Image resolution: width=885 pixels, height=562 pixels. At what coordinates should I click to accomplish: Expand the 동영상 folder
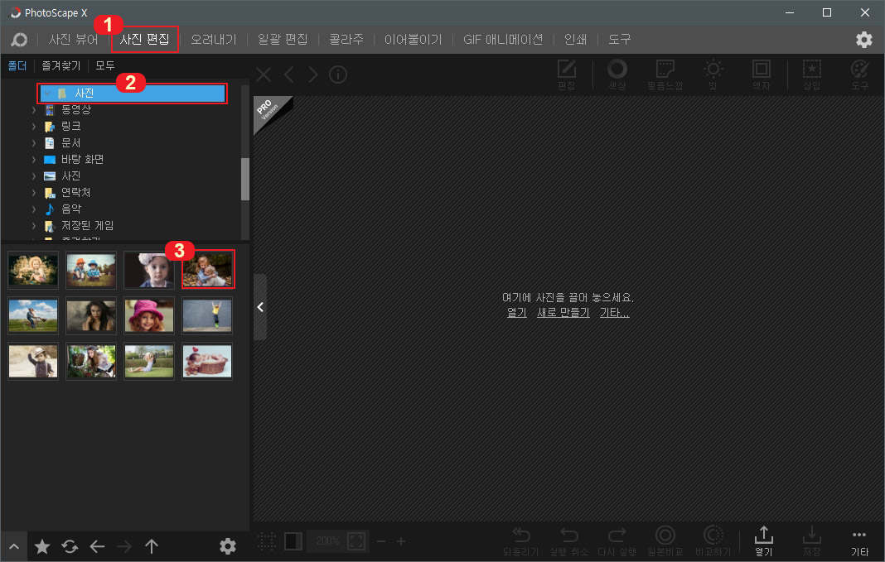click(x=34, y=110)
